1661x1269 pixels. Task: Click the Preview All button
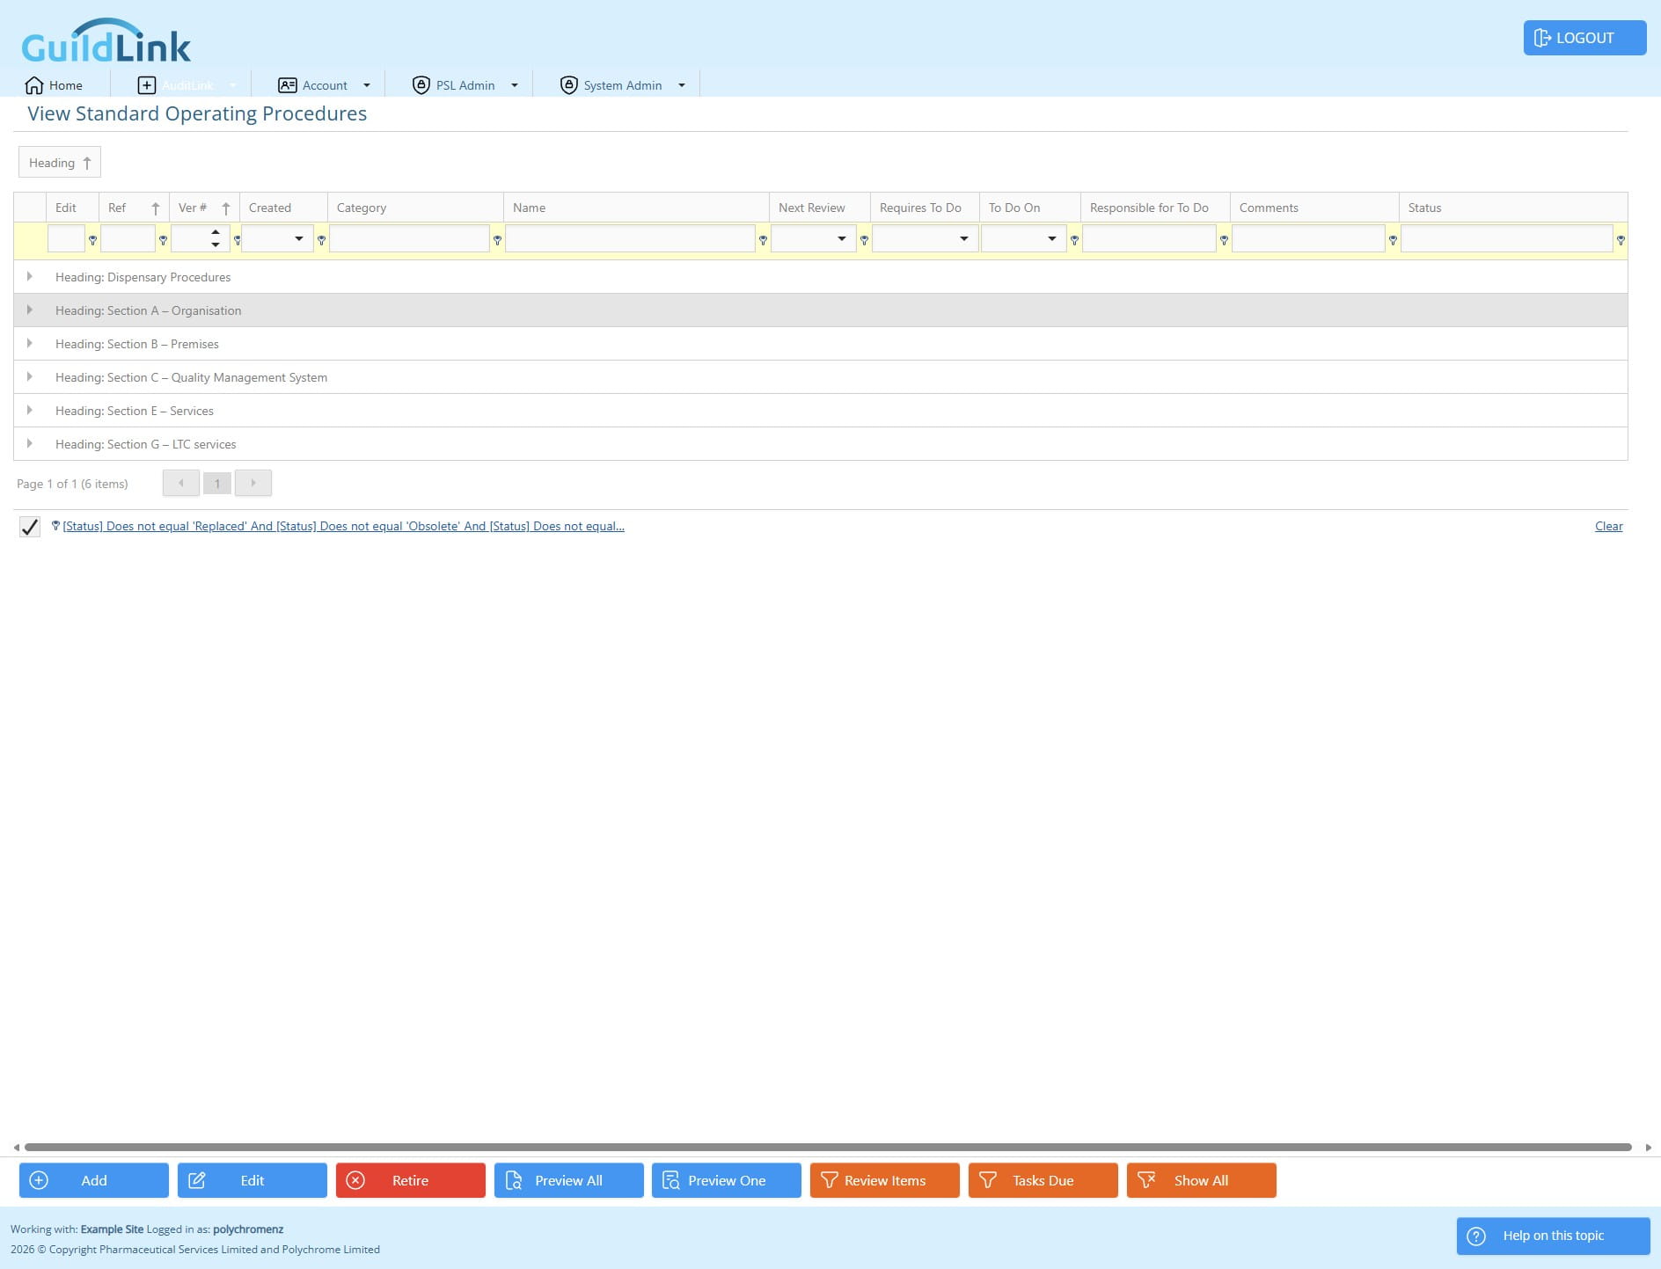click(x=569, y=1180)
